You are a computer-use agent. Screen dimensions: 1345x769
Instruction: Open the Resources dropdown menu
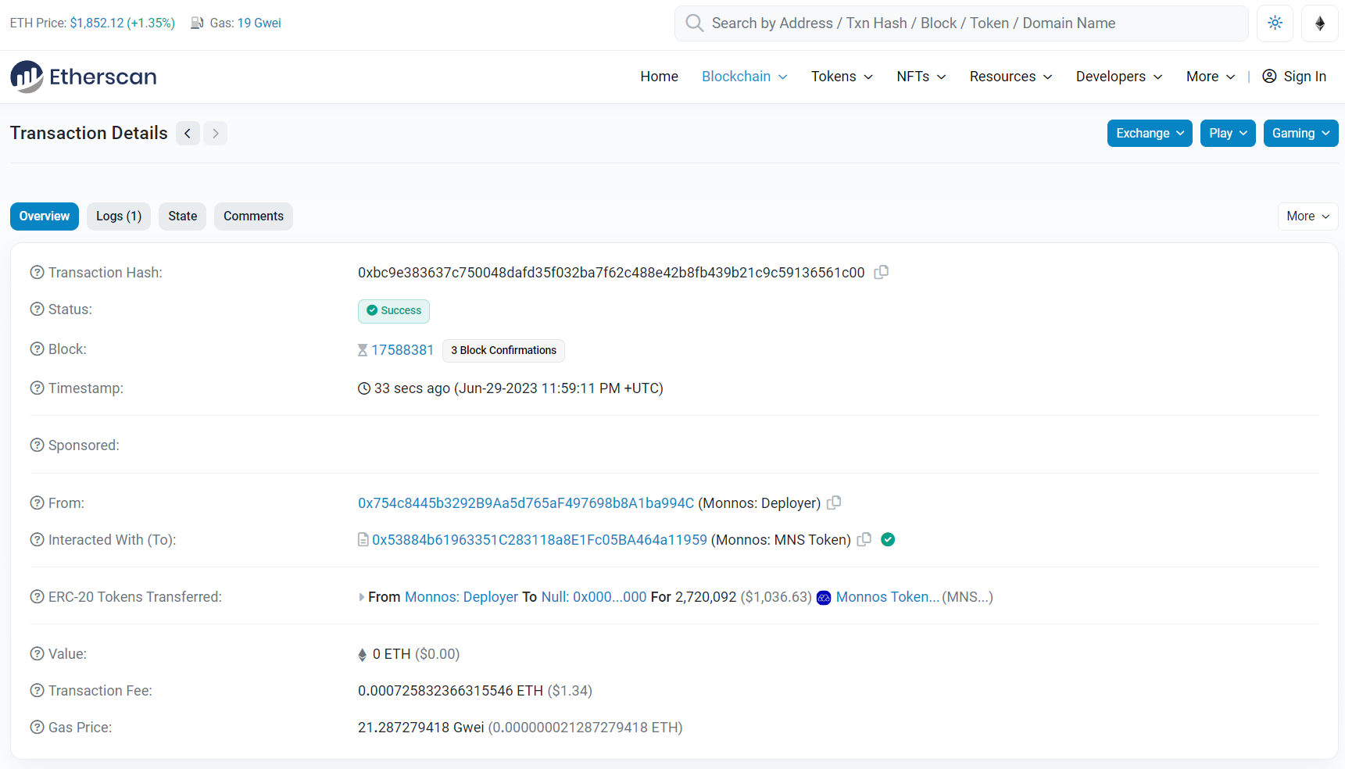coord(1011,76)
